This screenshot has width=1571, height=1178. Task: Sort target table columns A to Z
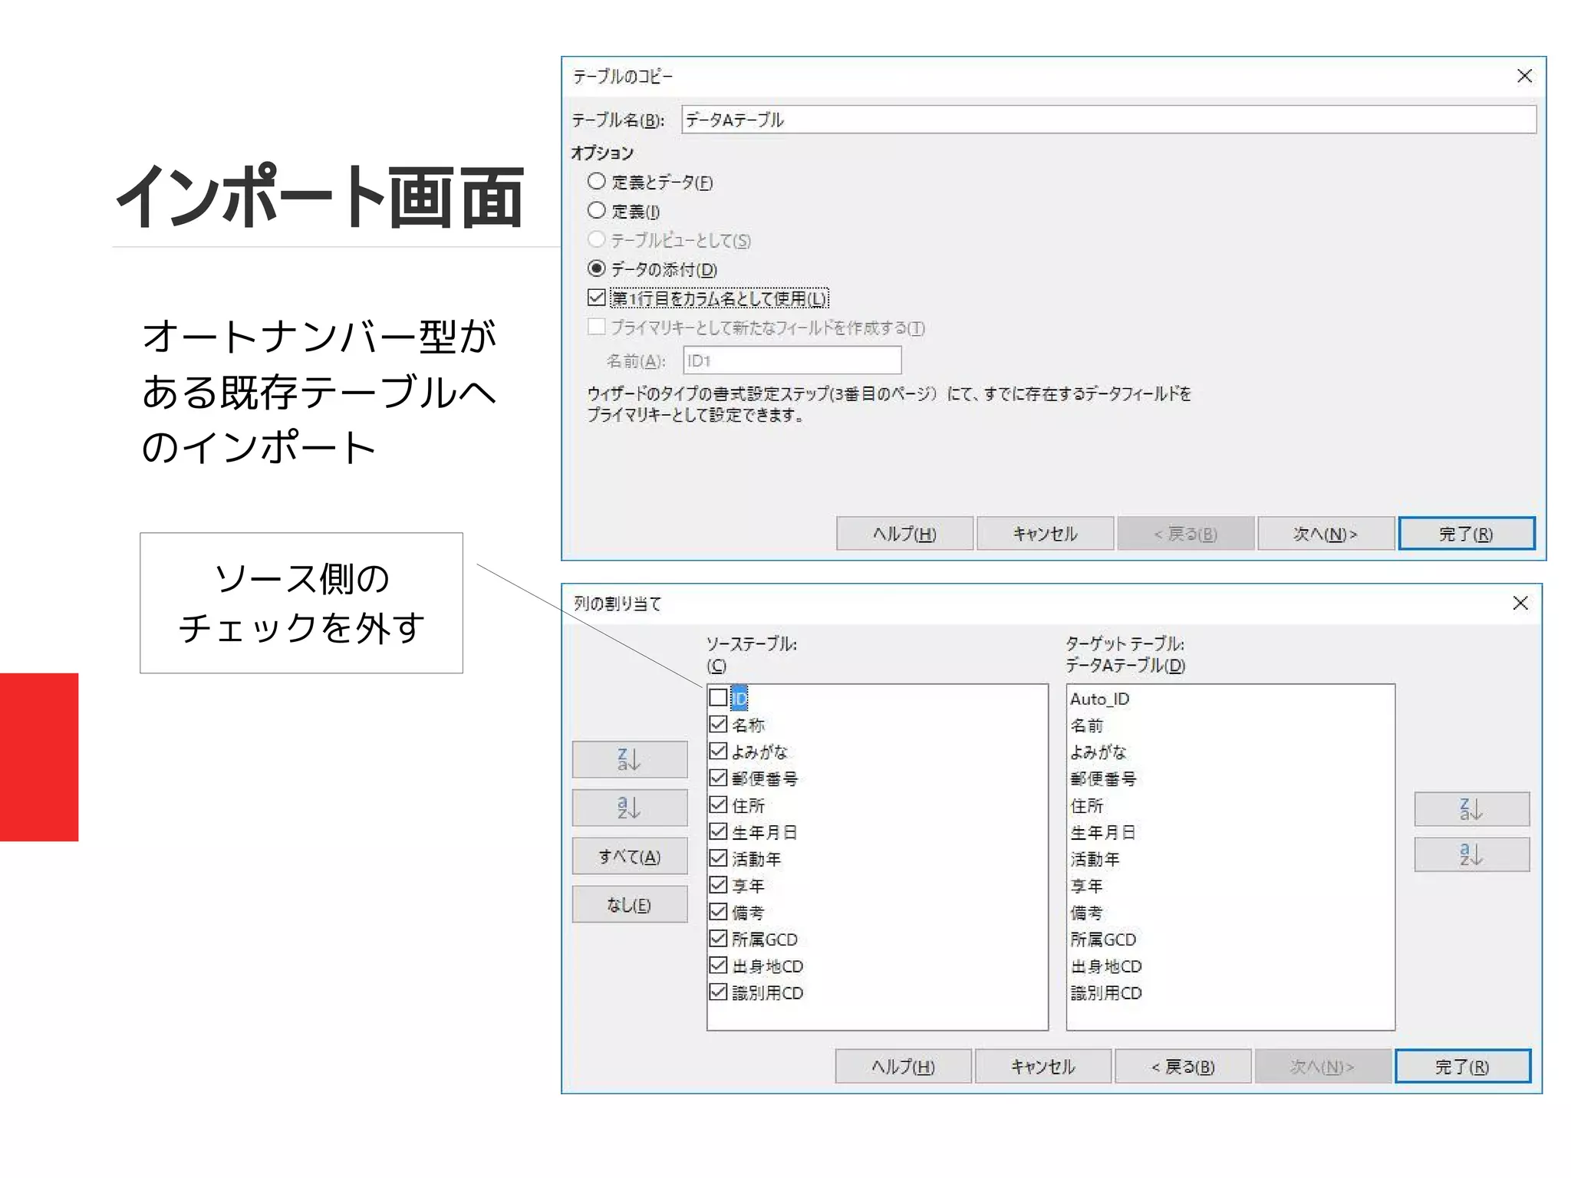(x=1471, y=854)
